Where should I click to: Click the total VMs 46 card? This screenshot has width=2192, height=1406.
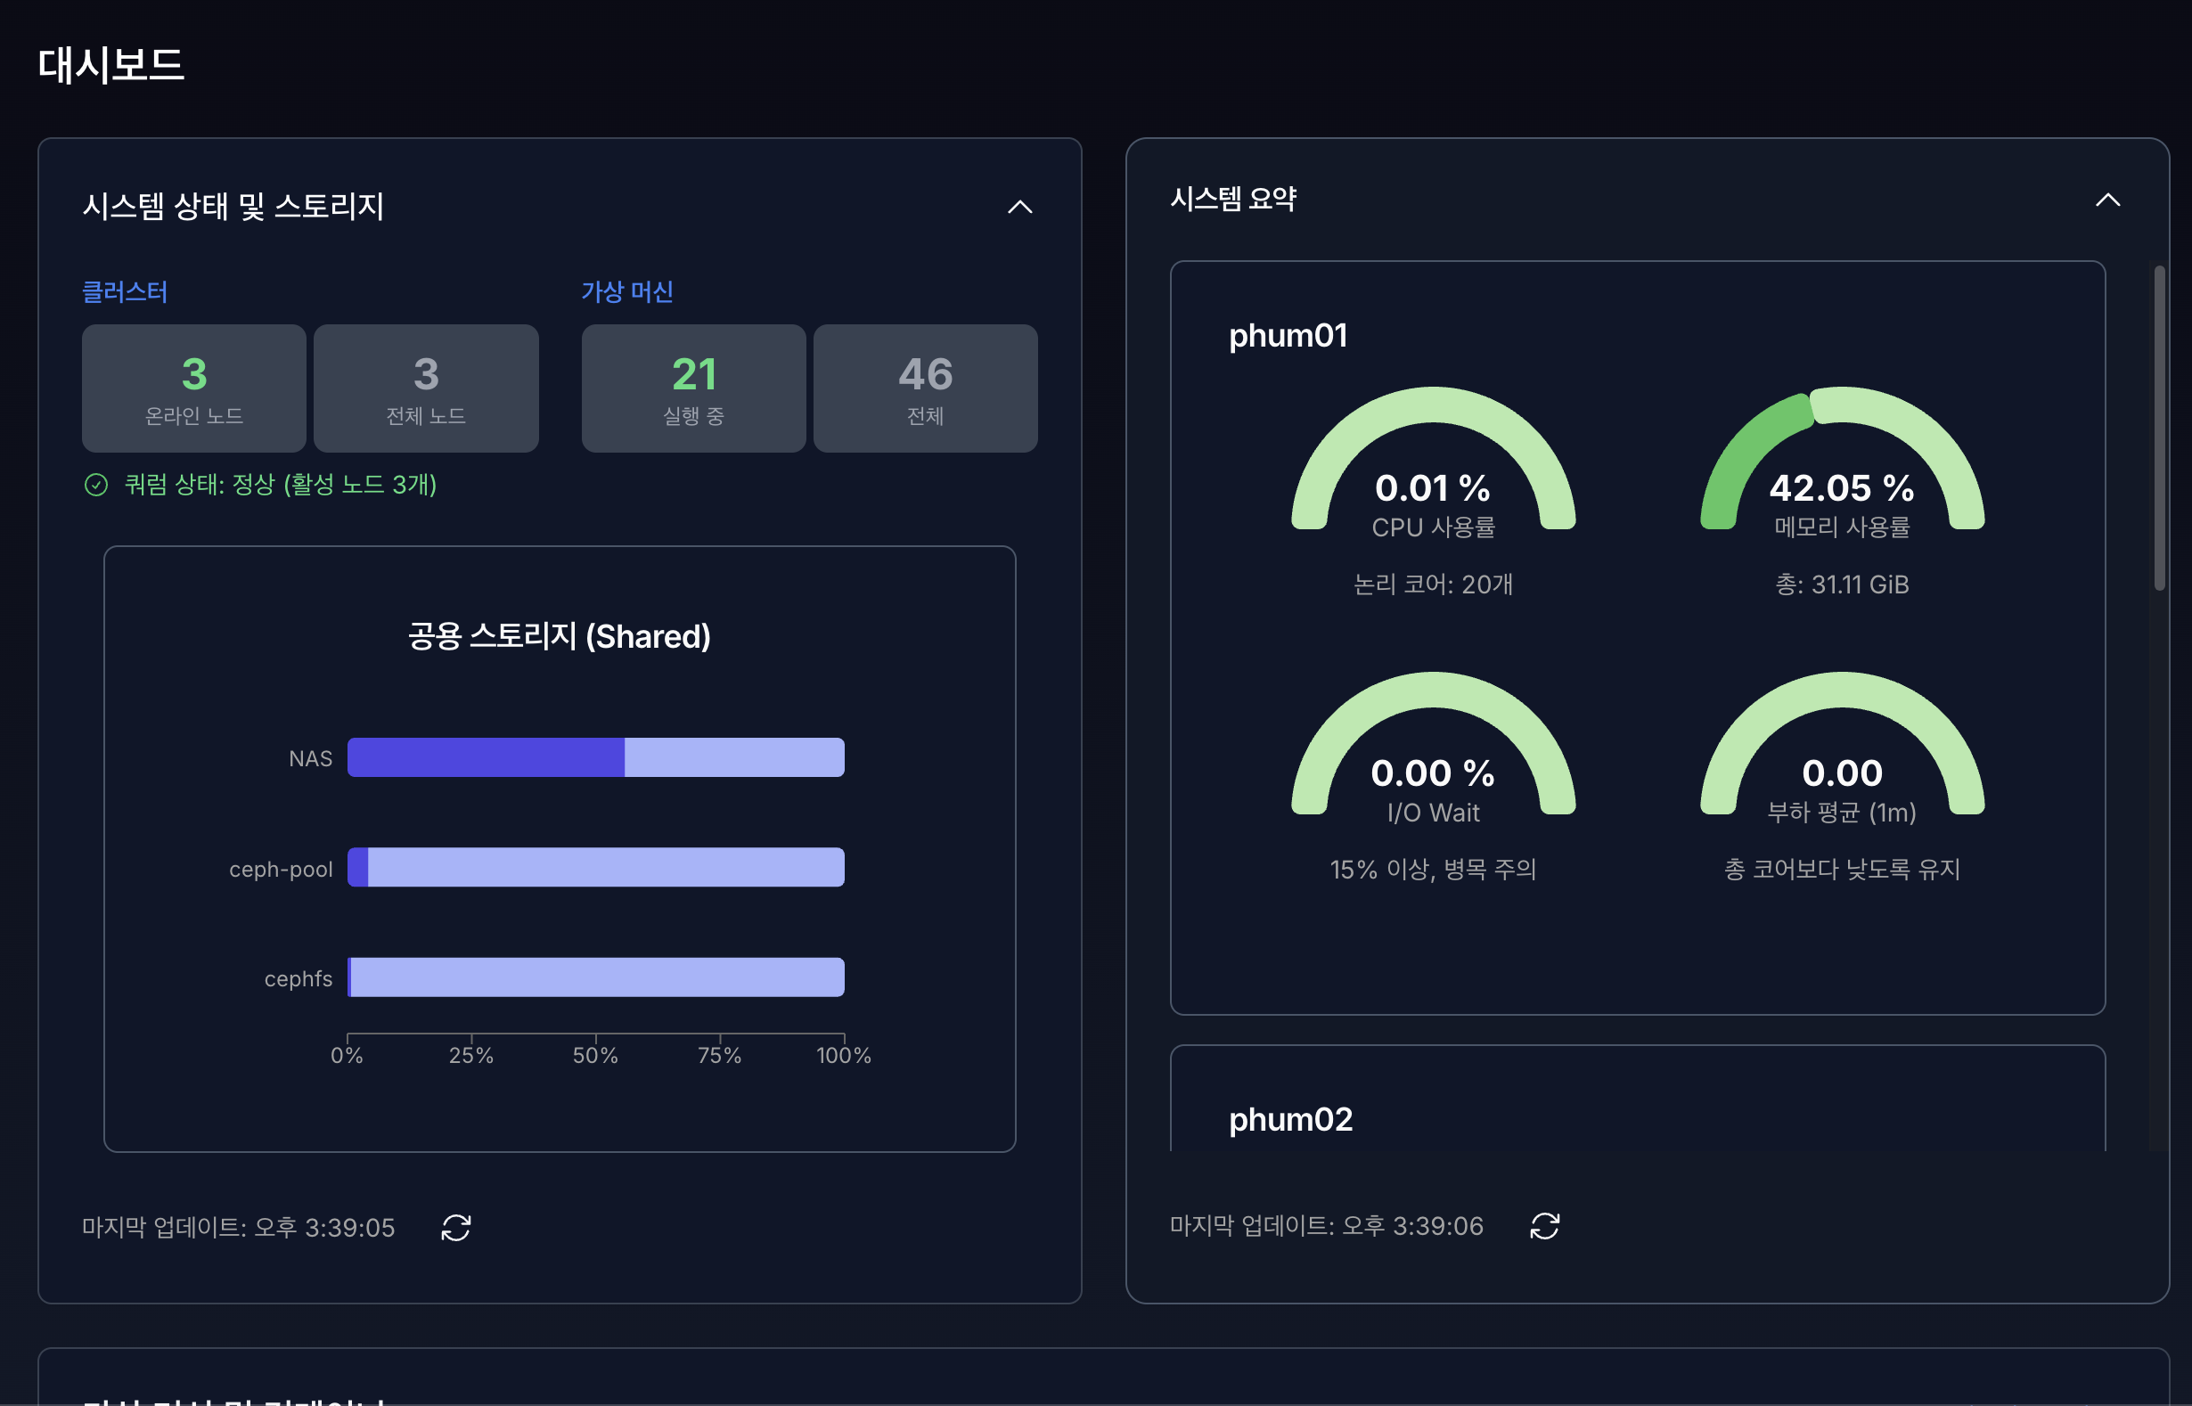pos(925,388)
